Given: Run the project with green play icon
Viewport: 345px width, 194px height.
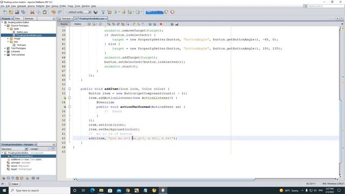Looking at the screenshot, I should [x=116, y=12].
